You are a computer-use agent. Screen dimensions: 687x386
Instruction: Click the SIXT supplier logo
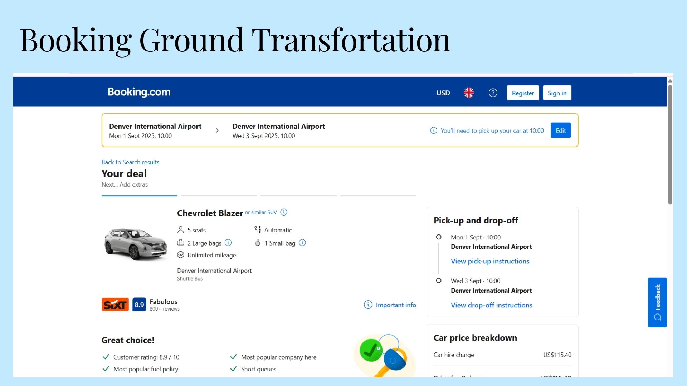115,305
